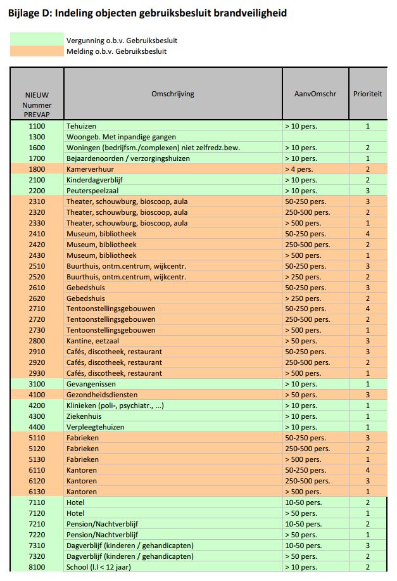The image size is (397, 581).
Task: Select the Ziekenhuis entry
Action: 85,416
